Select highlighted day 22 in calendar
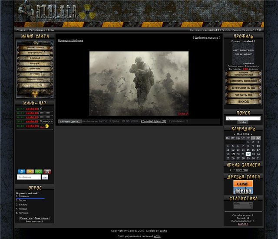This screenshot has width=278, height=239. coord(248,154)
